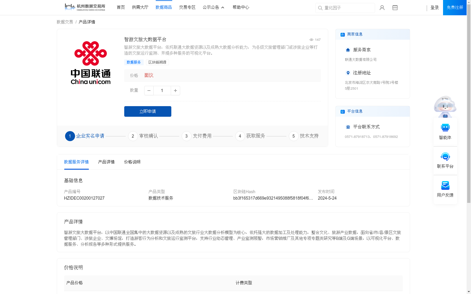Select step 3 支付费用

[197, 136]
